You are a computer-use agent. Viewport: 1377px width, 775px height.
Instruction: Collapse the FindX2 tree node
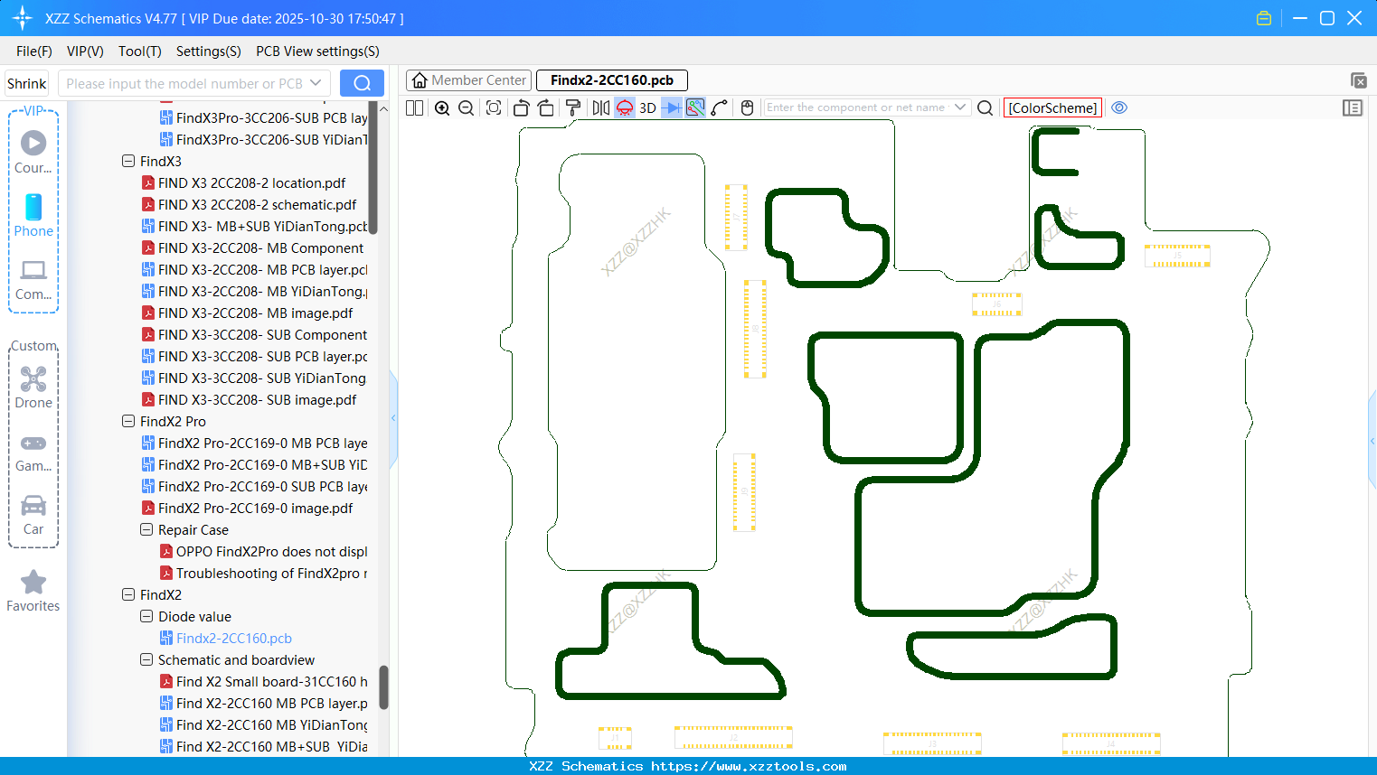128,595
